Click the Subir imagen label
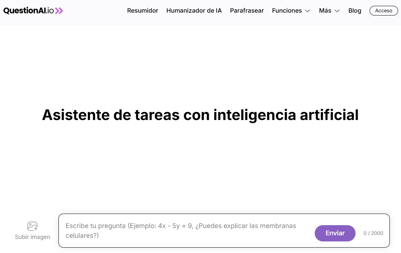The width and height of the screenshot is (401, 253). 32,237
